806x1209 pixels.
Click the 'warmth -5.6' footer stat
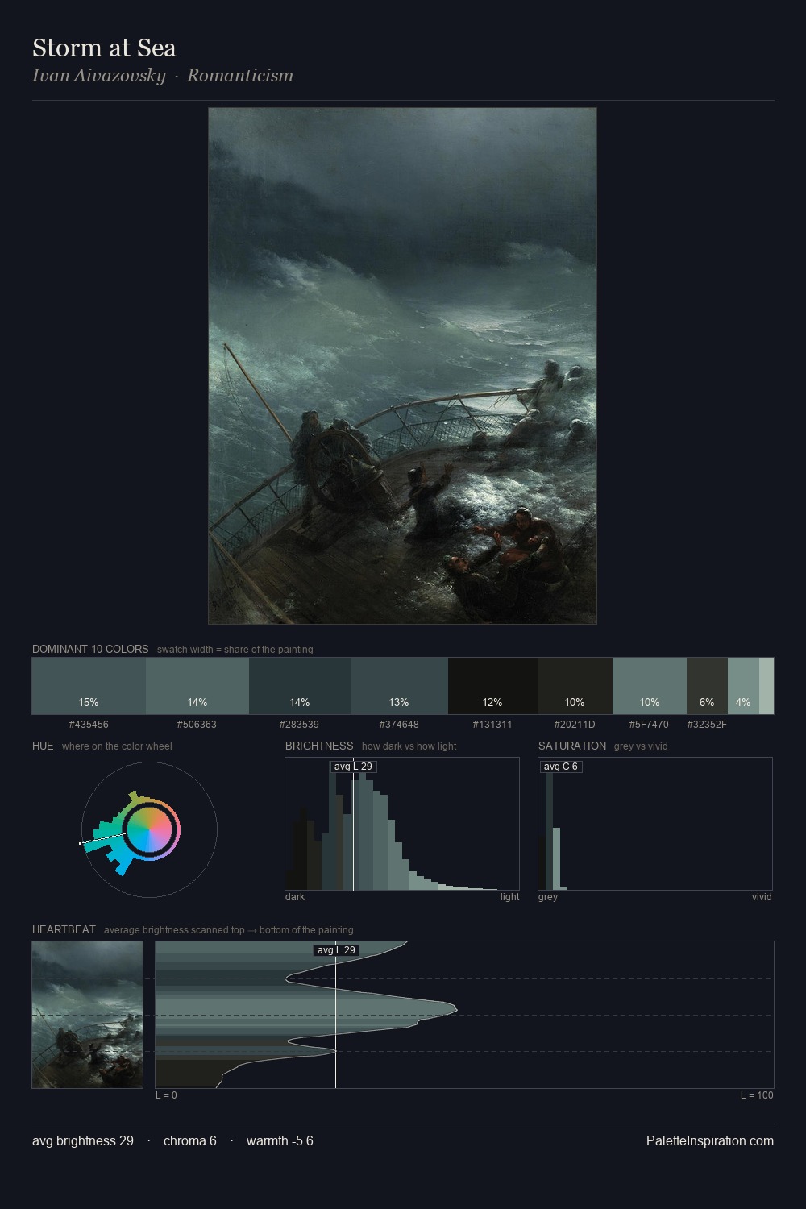pos(280,1140)
